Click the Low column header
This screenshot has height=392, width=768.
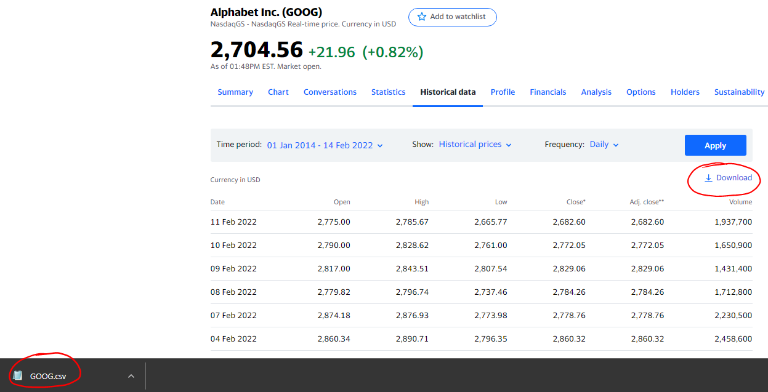click(x=501, y=202)
